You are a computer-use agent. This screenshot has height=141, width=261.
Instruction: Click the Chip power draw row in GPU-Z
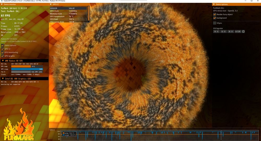pos(68,22)
